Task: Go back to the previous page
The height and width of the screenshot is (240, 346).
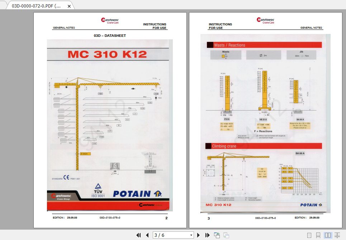Action: pos(148,235)
